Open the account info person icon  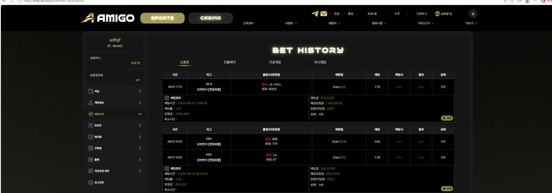(x=91, y=103)
